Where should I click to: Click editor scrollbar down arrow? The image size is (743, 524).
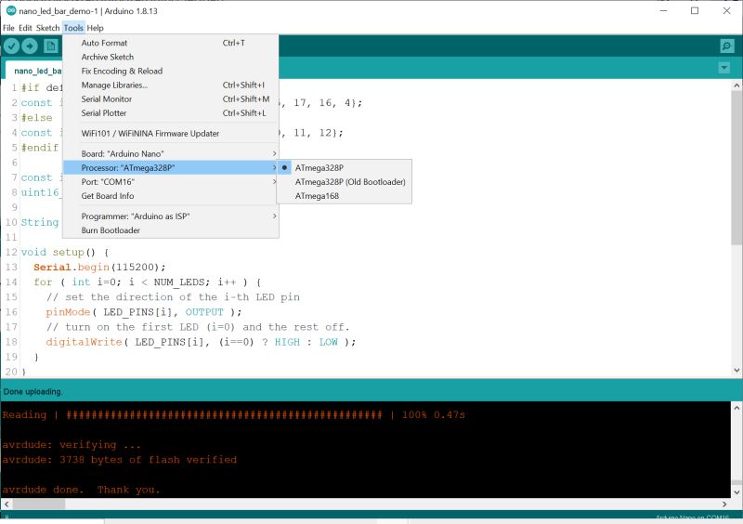pyautogui.click(x=736, y=371)
